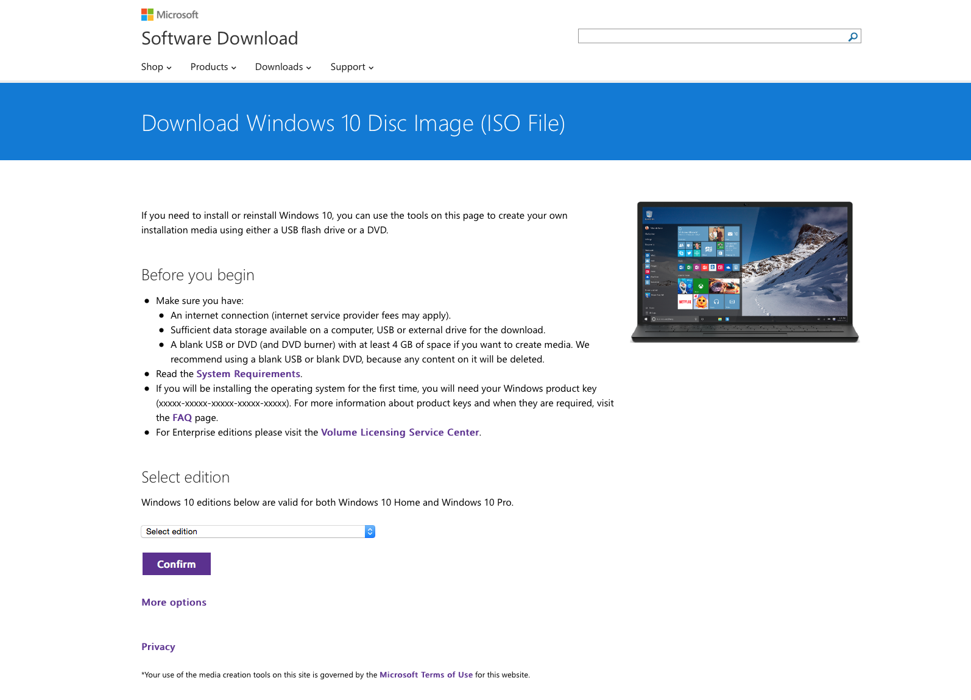This screenshot has height=700, width=971.
Task: Click the Windows 10 laptop image
Action: [744, 272]
